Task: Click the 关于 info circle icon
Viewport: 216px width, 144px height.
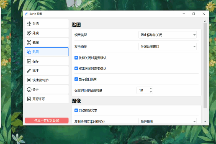Action: [x=29, y=89]
